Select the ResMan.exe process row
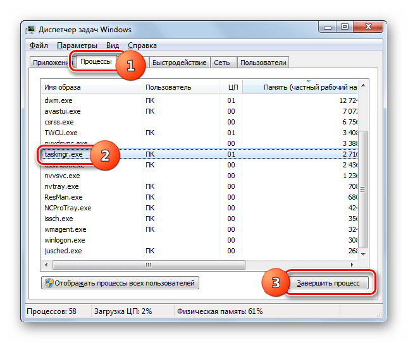The width and height of the screenshot is (408, 343). pyautogui.click(x=199, y=197)
